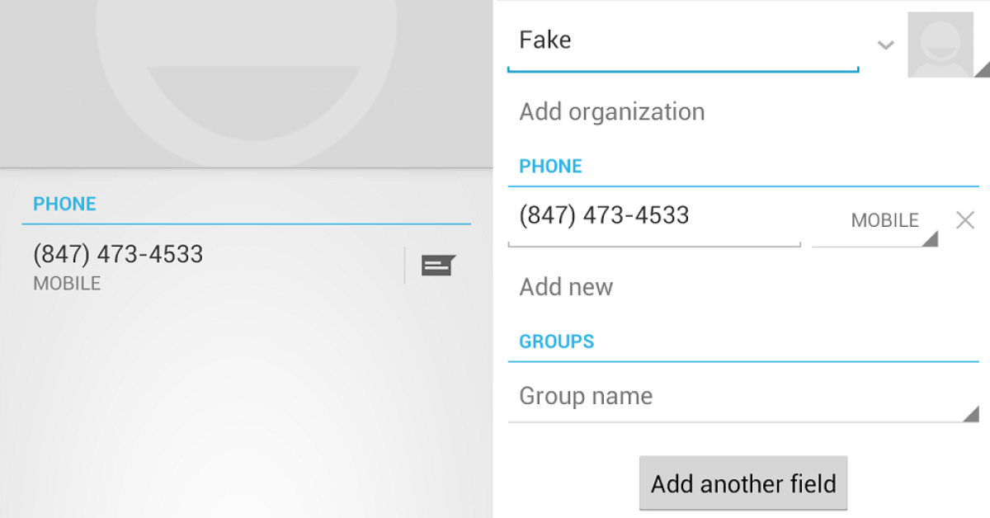
Task: Click the corner triangle of the Group name spinner
Action: click(971, 414)
